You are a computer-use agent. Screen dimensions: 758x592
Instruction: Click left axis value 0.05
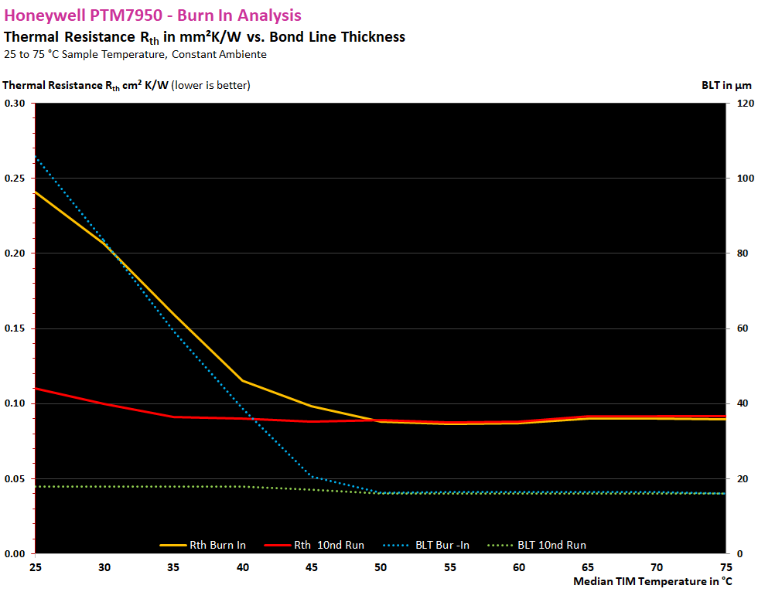[x=15, y=479]
